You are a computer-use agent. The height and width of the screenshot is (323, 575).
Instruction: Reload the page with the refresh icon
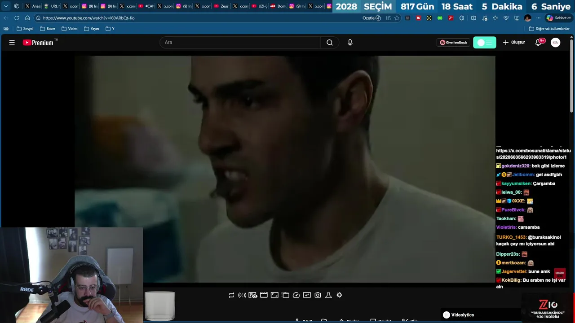click(17, 18)
